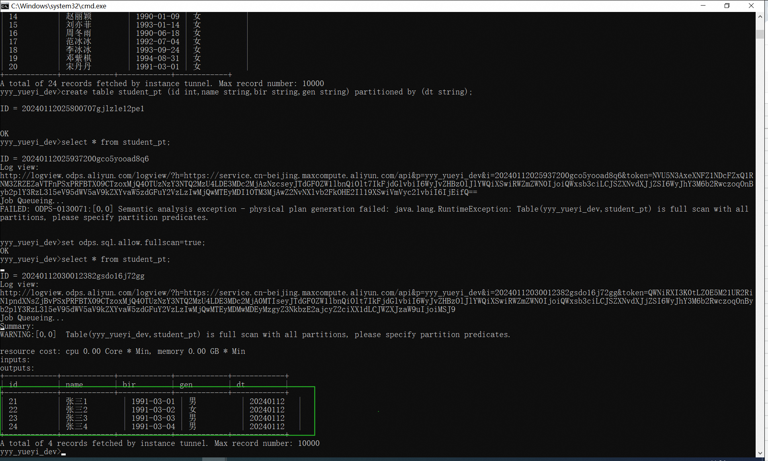The width and height of the screenshot is (768, 461).
Task: Click the name 张三1 in row 21
Action: (x=76, y=401)
